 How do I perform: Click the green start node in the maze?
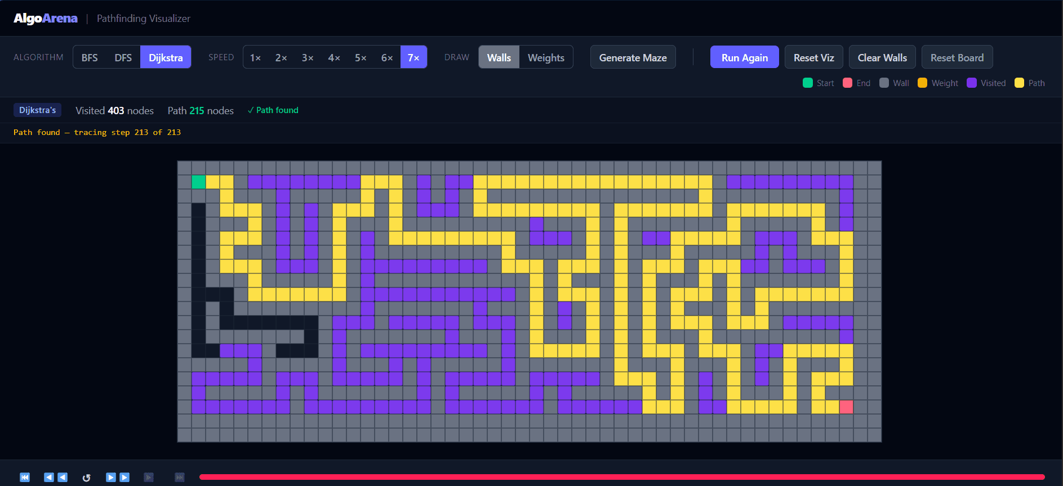click(x=198, y=182)
